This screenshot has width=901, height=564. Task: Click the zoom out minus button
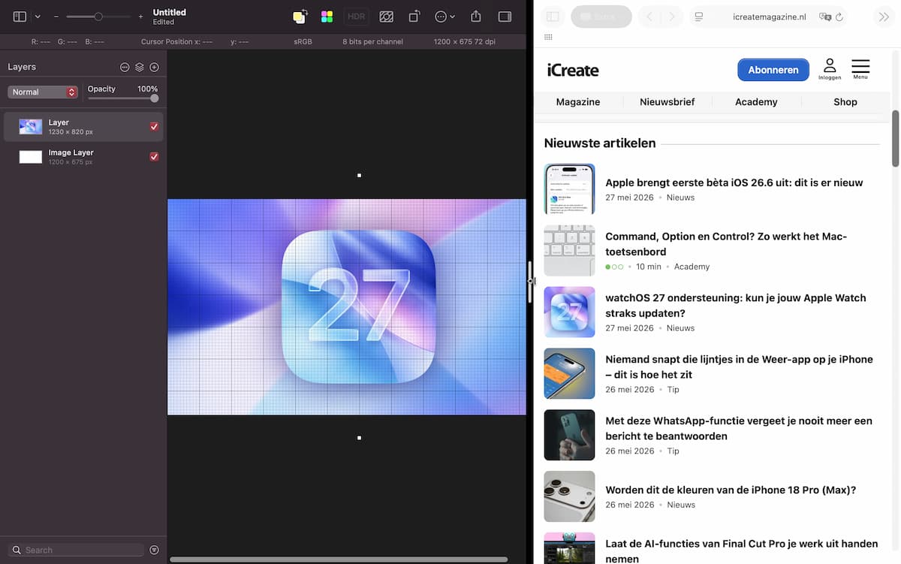tap(56, 17)
